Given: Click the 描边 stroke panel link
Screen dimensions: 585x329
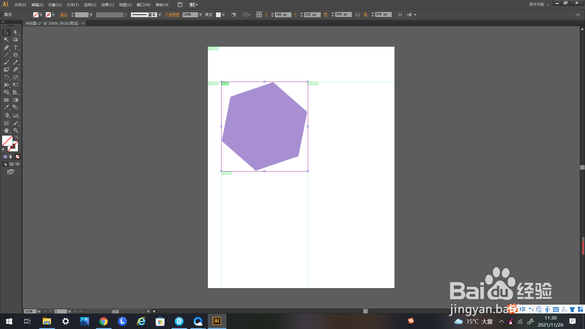Looking at the screenshot, I should [x=64, y=15].
